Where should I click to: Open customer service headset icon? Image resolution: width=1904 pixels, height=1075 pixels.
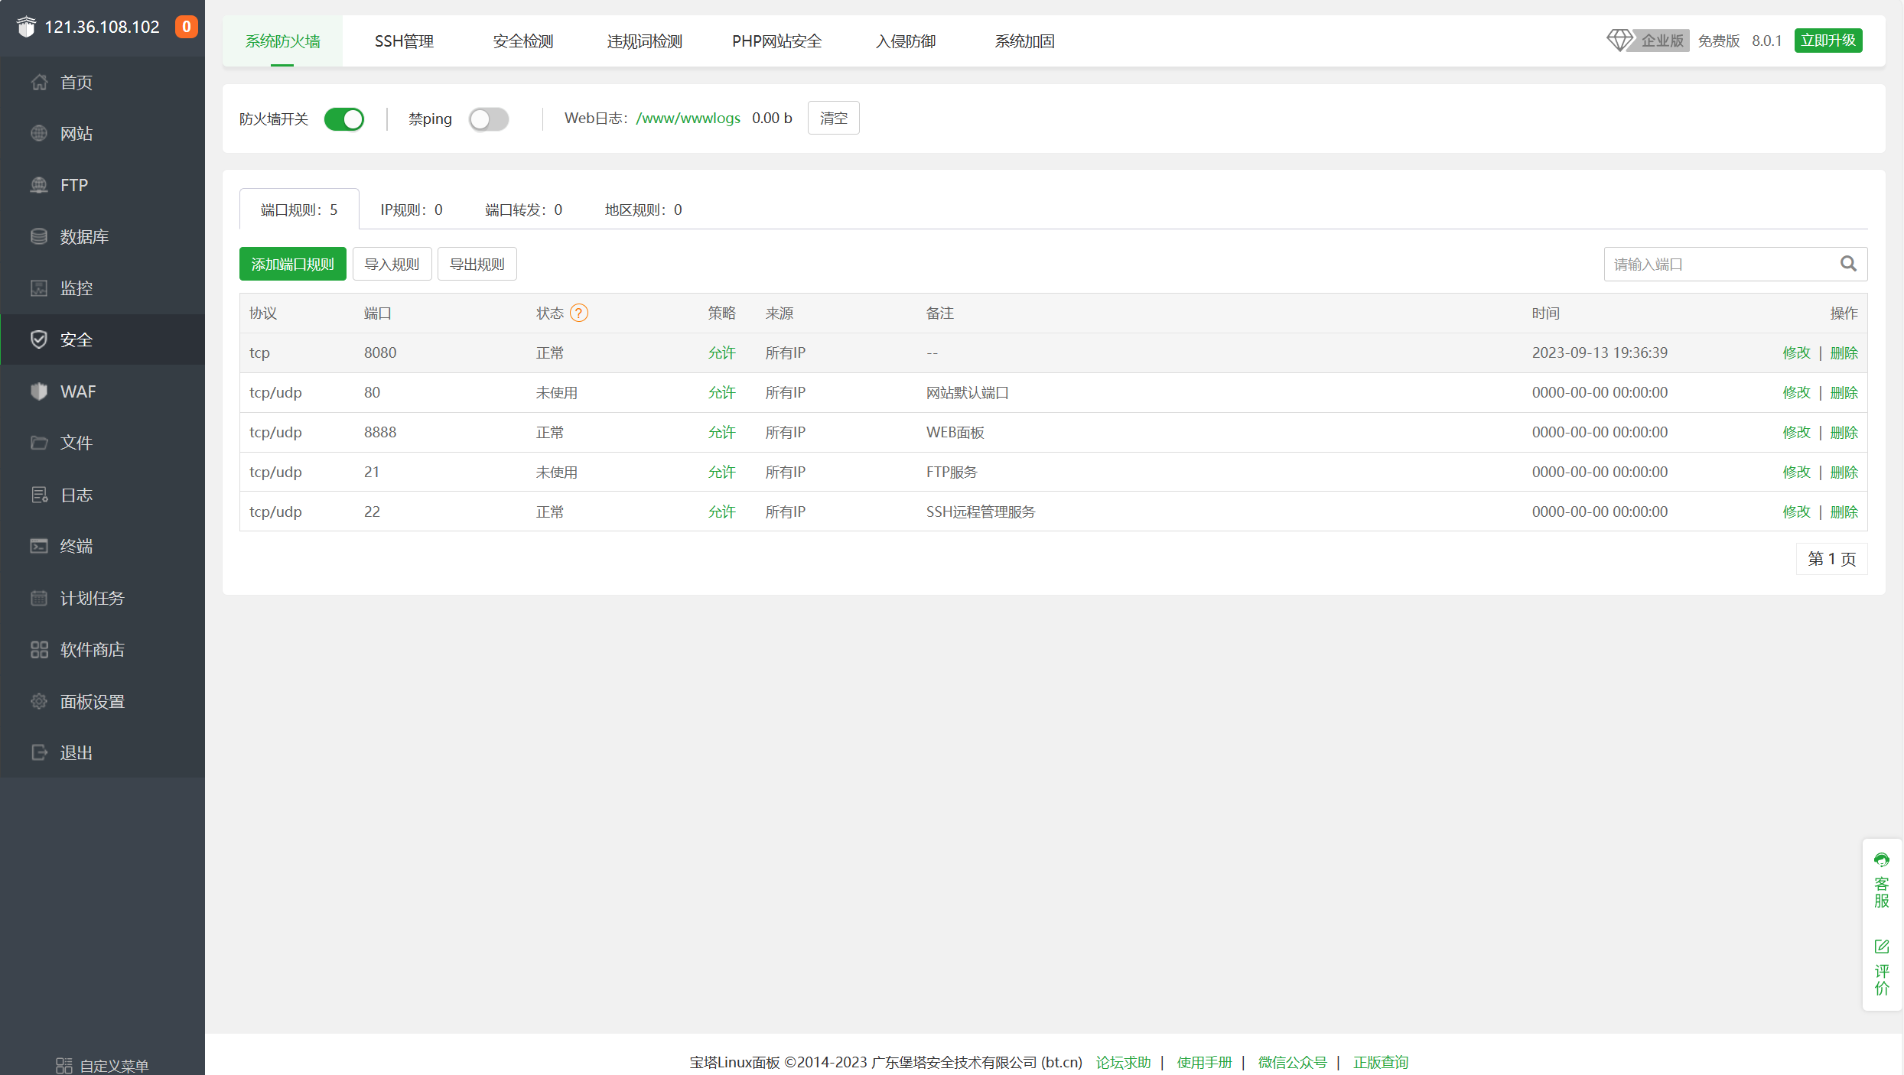[x=1881, y=859]
